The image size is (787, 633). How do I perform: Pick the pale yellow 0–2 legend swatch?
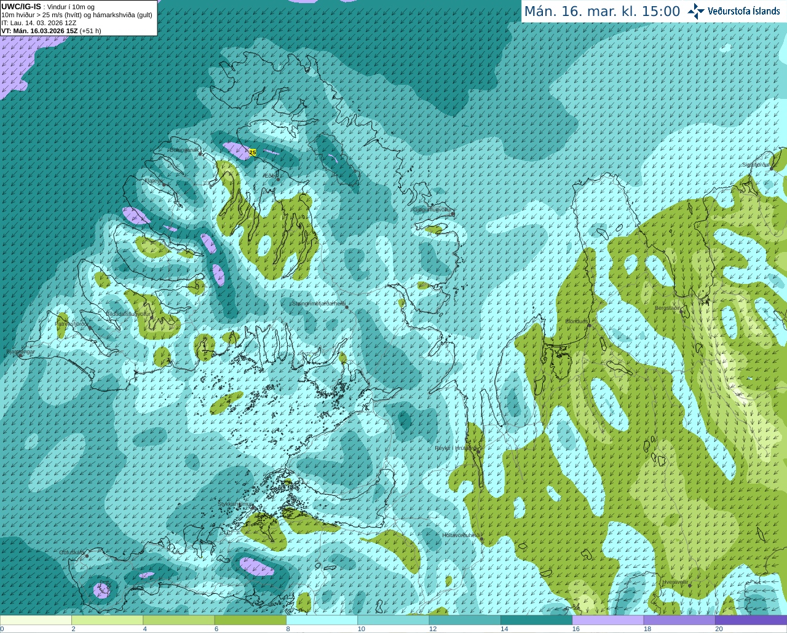36,620
